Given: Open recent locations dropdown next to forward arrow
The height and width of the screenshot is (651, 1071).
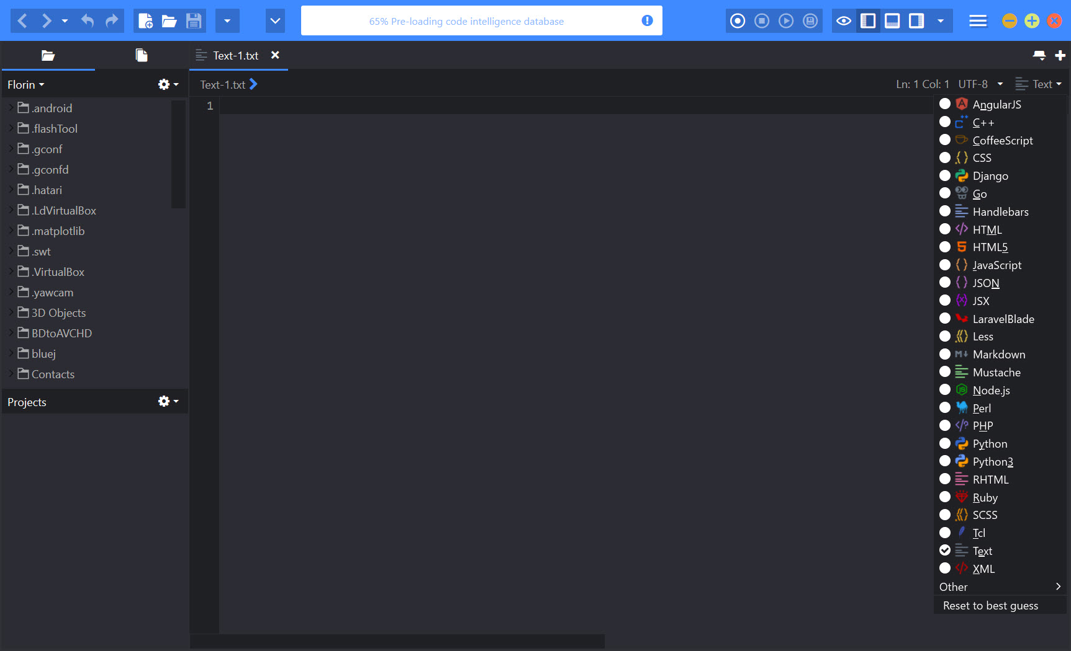Looking at the screenshot, I should tap(65, 21).
